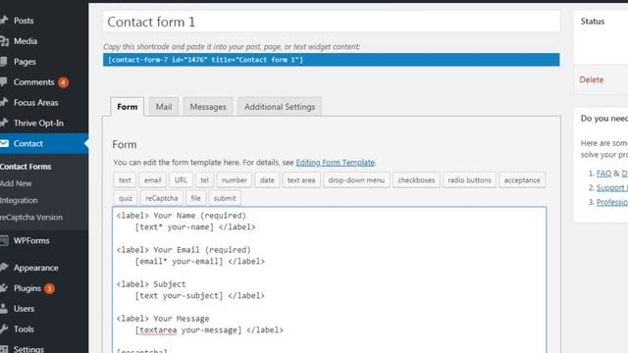The width and height of the screenshot is (628, 353).
Task: Open the Support link
Action: [x=611, y=187]
